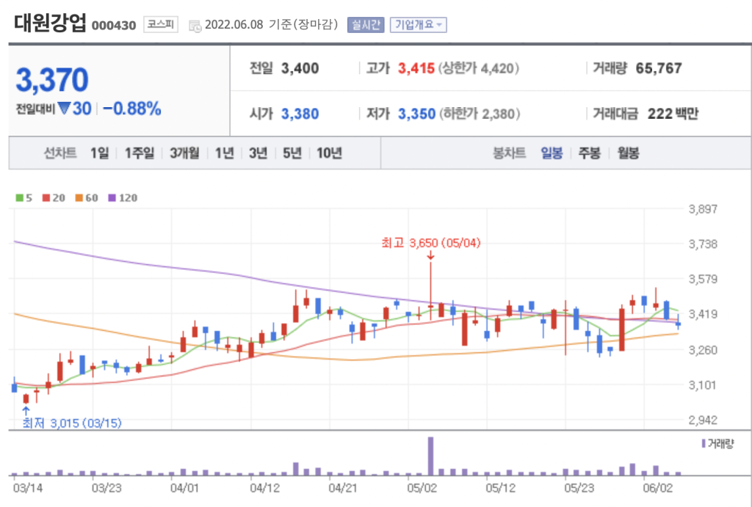This screenshot has height=507, width=752.
Task: Click the blue down-triangle next to 30
Action: (64, 109)
